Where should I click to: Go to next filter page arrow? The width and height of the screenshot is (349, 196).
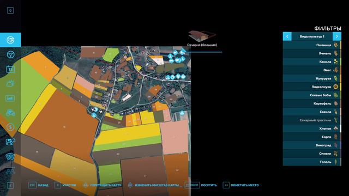pyautogui.click(x=337, y=36)
